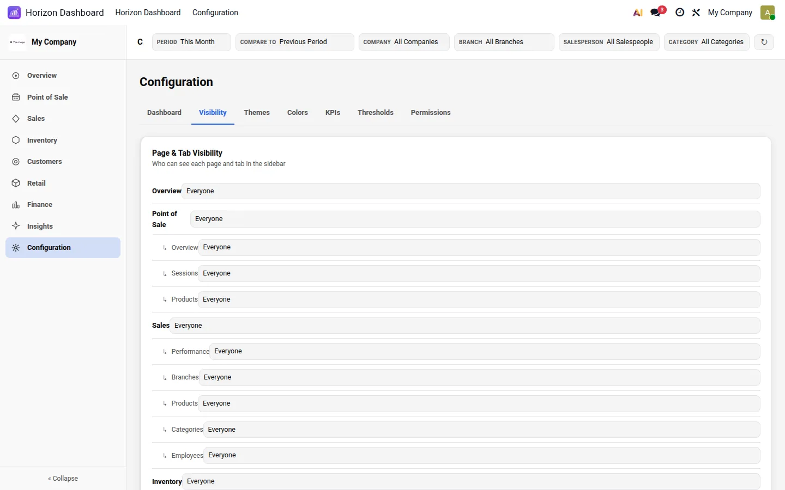Switch to the Themes tab
Image resolution: width=785 pixels, height=490 pixels.
tap(257, 113)
